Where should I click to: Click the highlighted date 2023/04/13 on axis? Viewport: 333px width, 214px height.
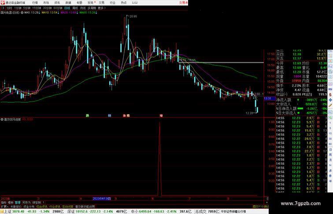(x=102, y=199)
